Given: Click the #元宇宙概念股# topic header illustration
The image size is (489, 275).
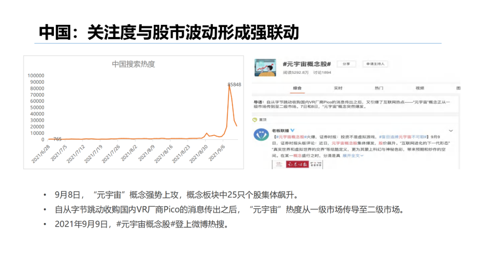Looking at the screenshot, I should coord(265,66).
